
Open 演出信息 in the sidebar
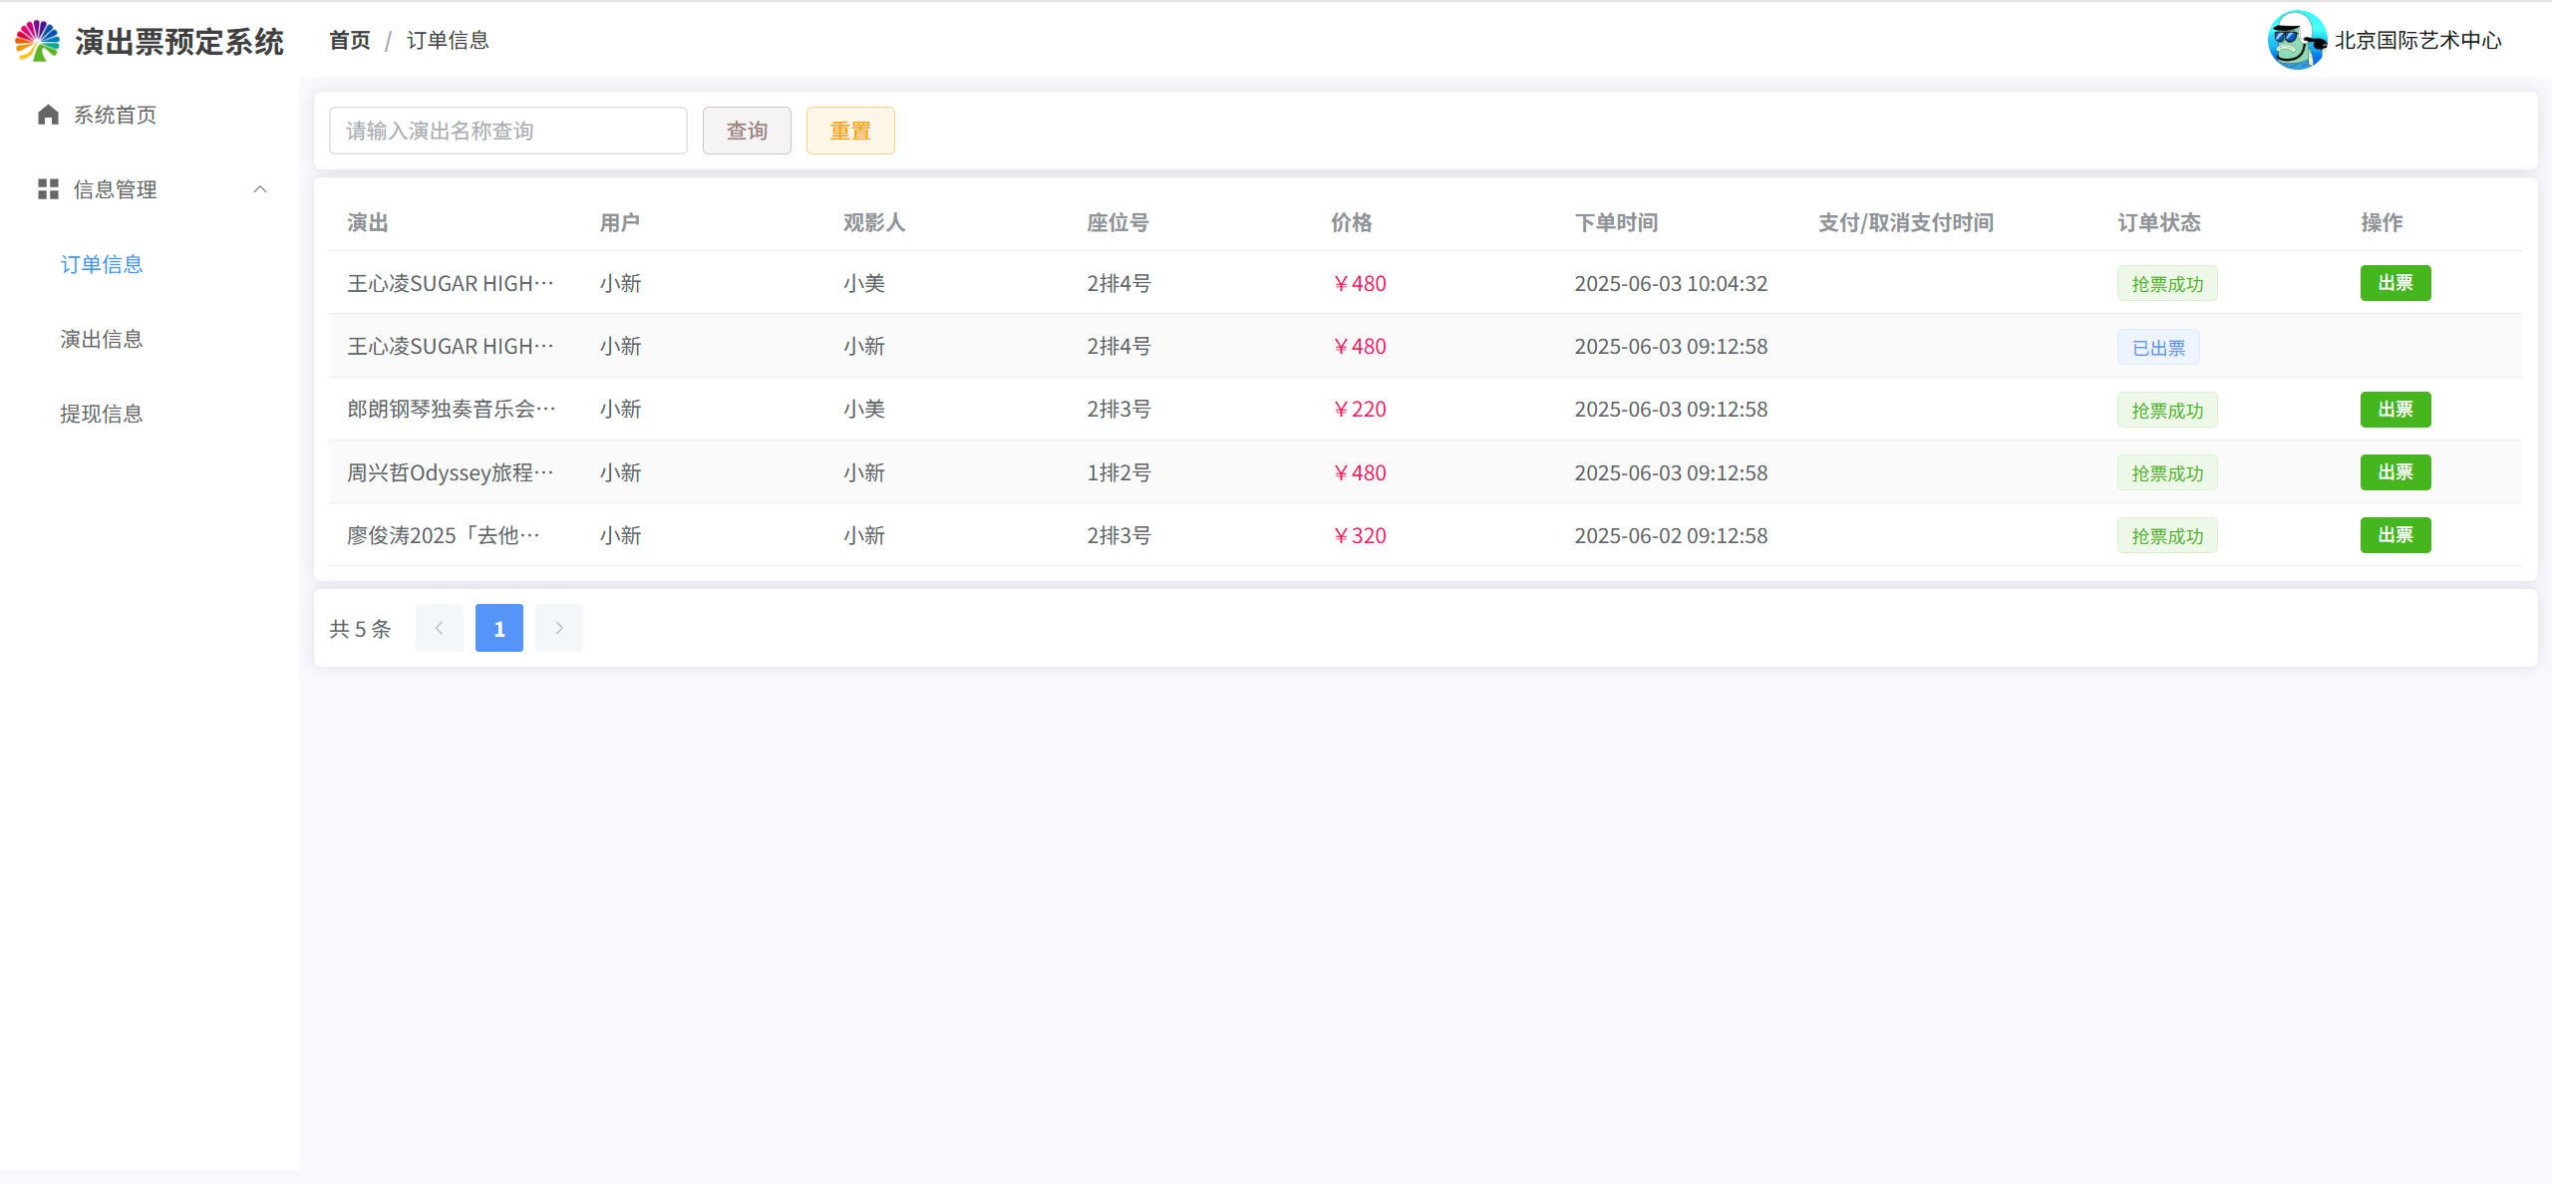102,339
